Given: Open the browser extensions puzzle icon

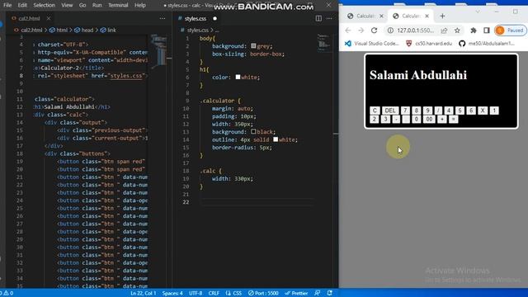Looking at the screenshot, I should [x=474, y=31].
